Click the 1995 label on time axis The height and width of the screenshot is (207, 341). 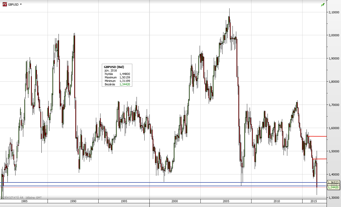coord(124,201)
